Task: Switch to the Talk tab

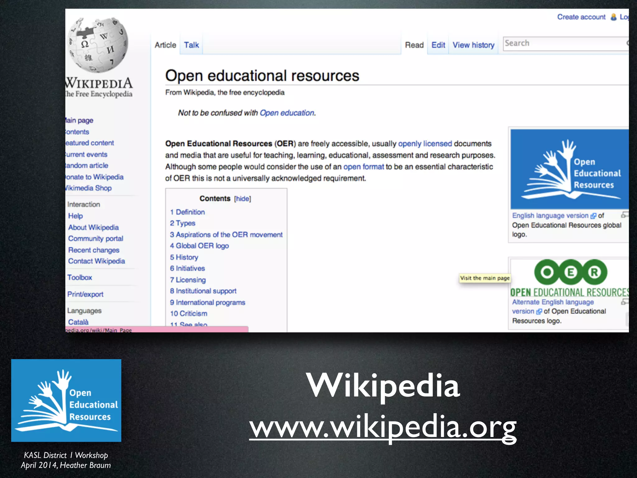Action: point(191,45)
